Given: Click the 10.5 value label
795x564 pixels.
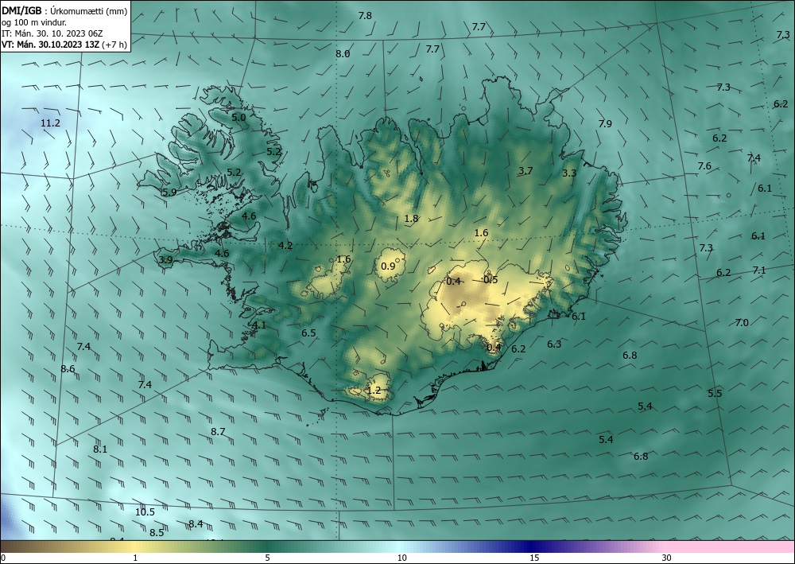Looking at the screenshot, I should click(x=145, y=512).
